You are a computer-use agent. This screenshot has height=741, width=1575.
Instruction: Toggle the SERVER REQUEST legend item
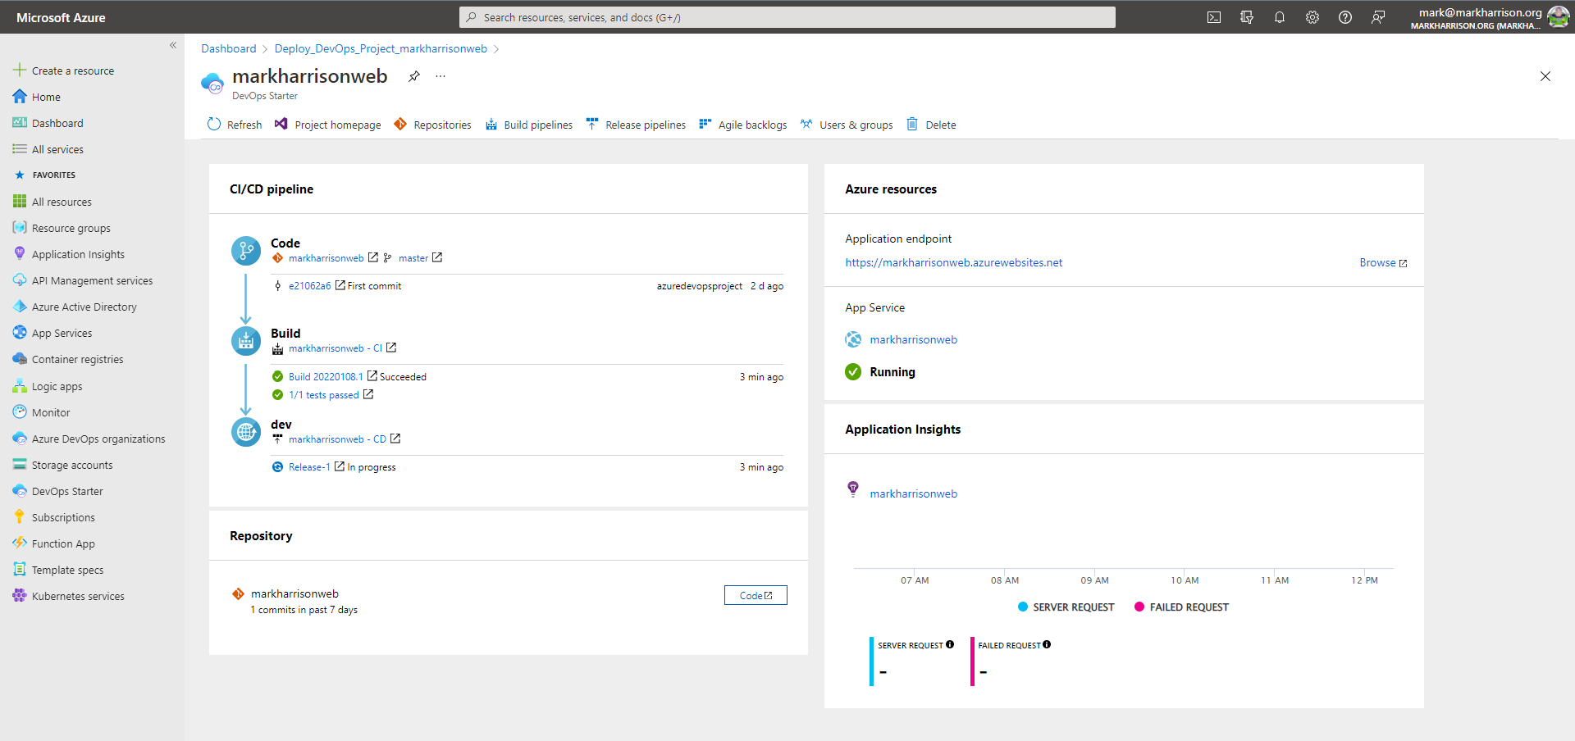1066,607
